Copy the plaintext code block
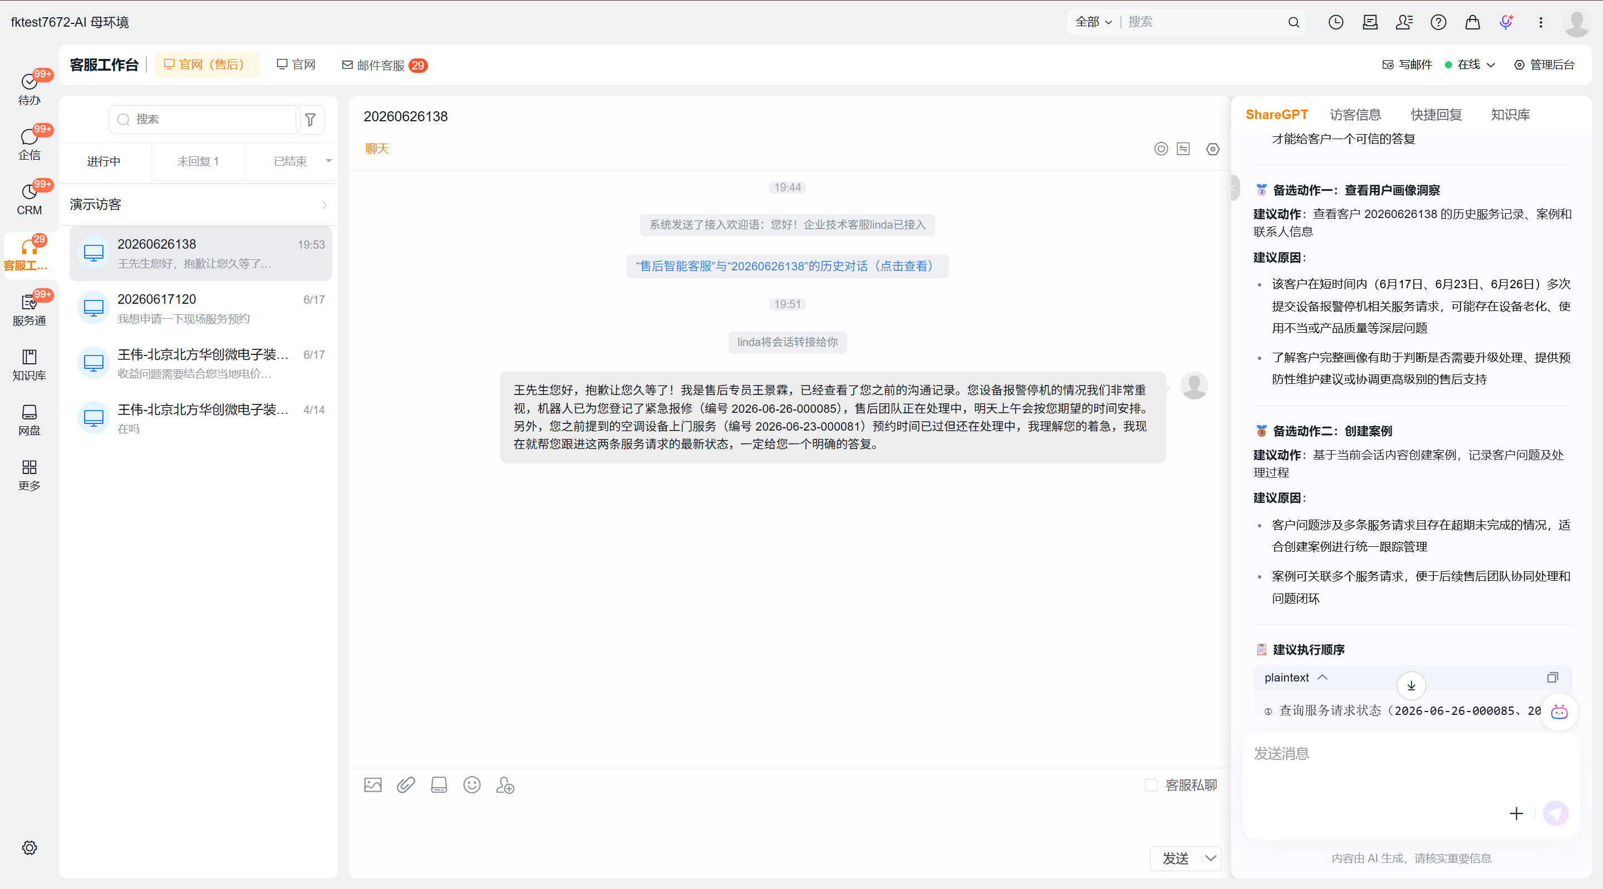Viewport: 1603px width, 889px height. pos(1552,678)
